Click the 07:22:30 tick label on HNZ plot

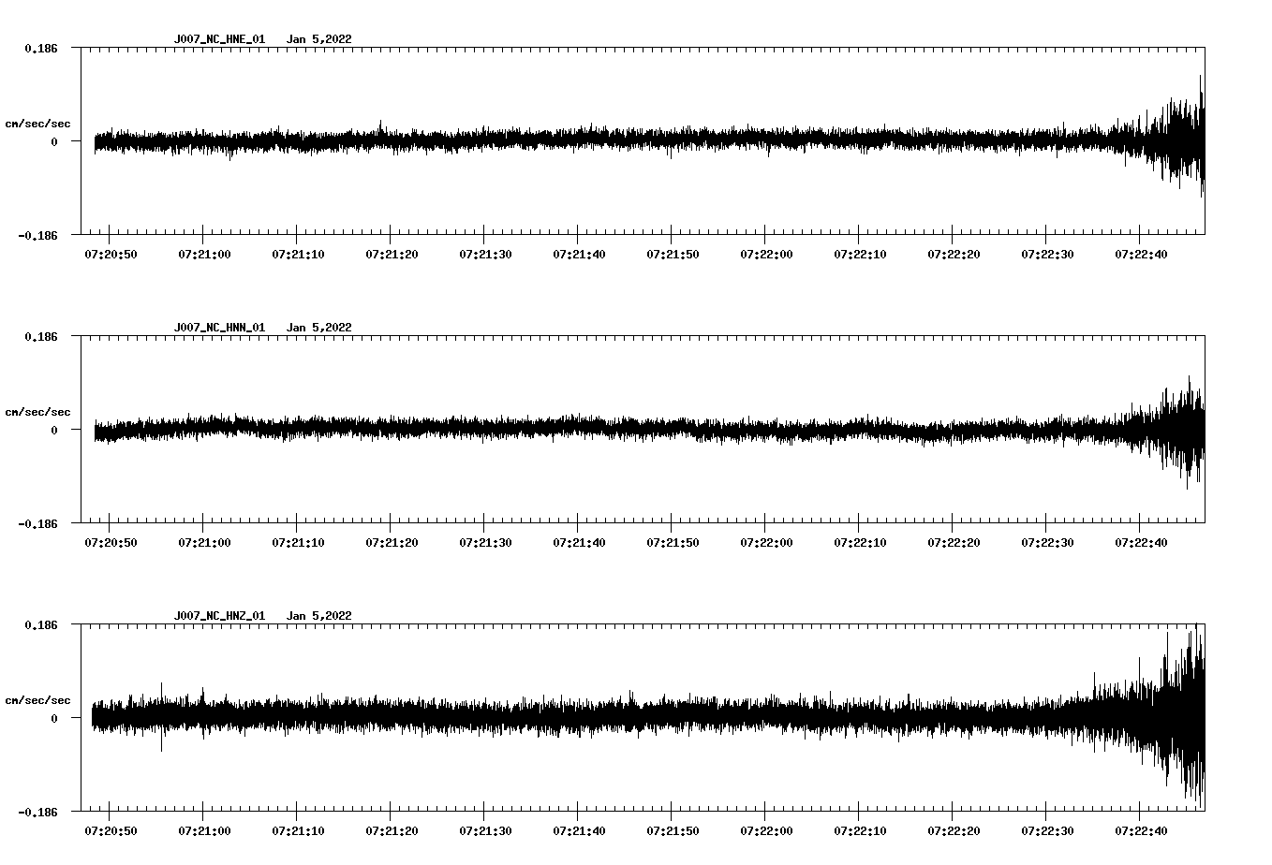pyautogui.click(x=1047, y=830)
